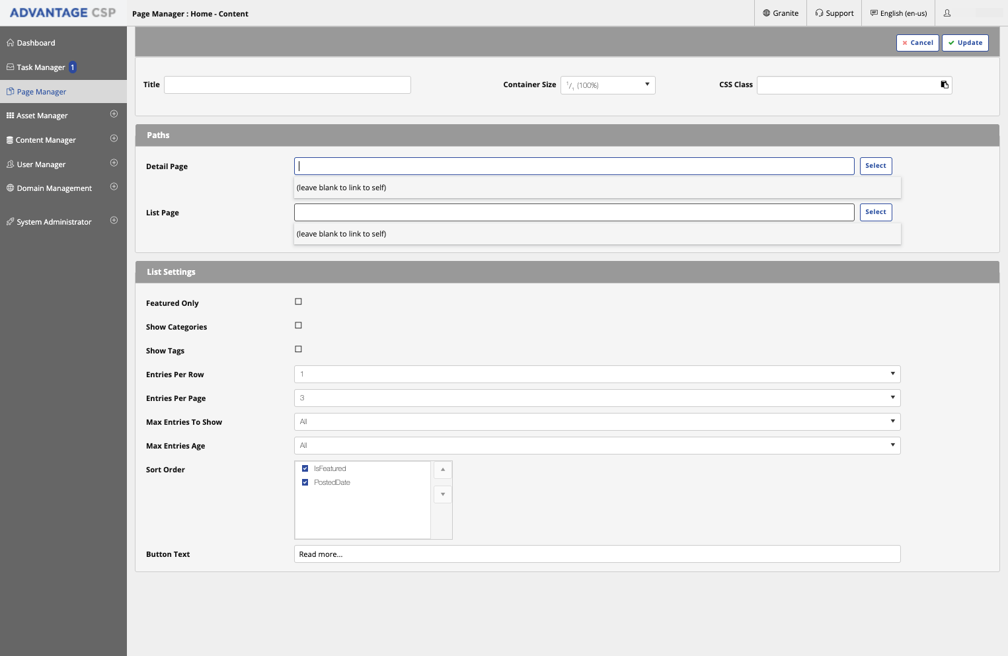
Task: Move sort order item up arrow
Action: point(443,470)
